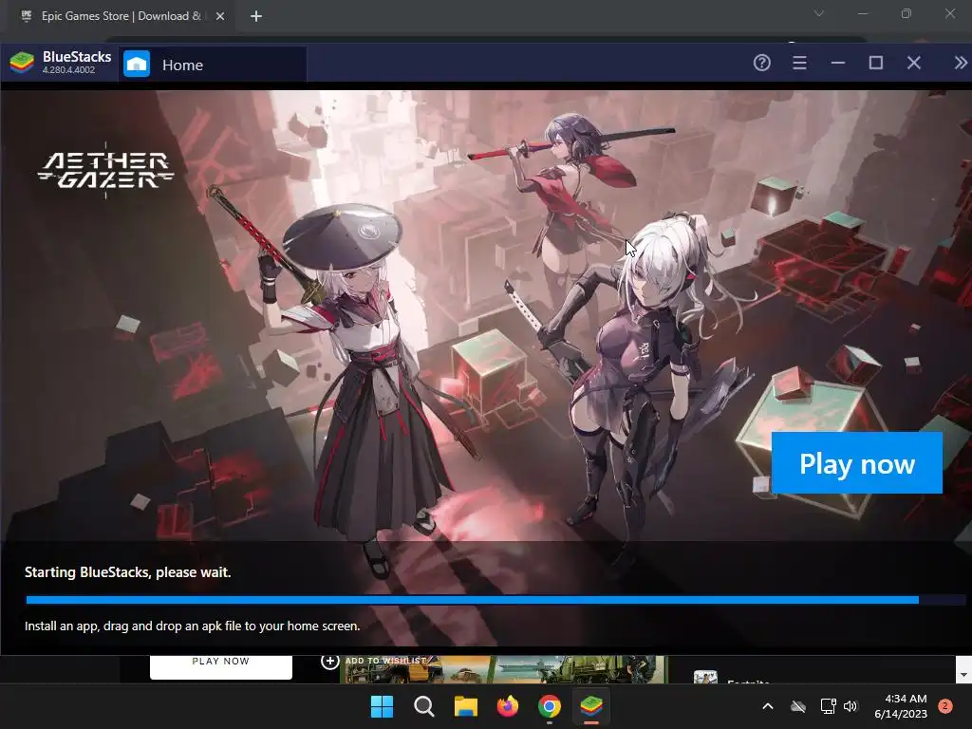Open the browser tab search dropdown
The image size is (972, 729).
819,13
